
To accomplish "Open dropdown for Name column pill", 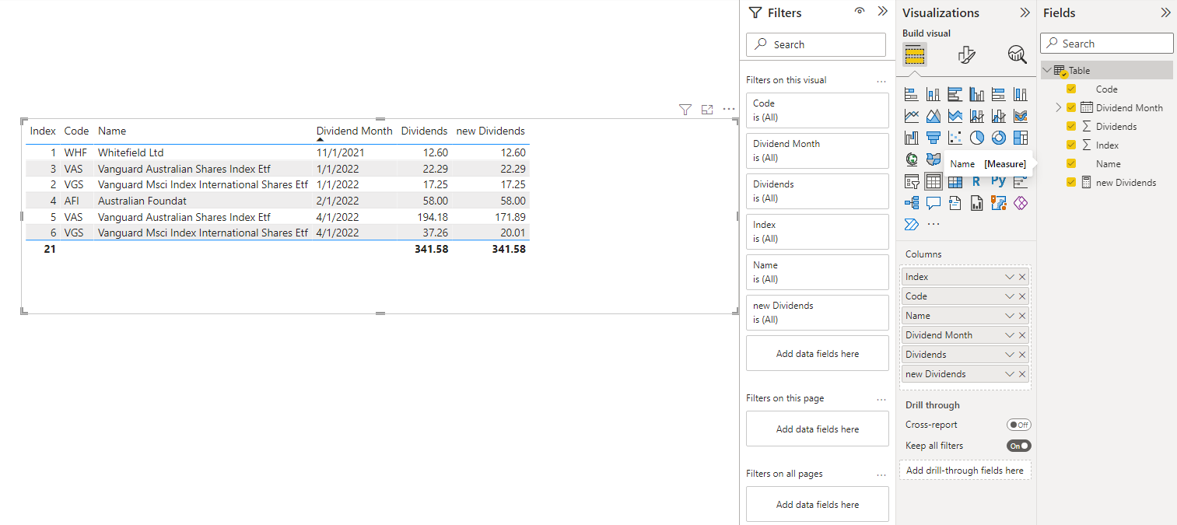I will pyautogui.click(x=1010, y=316).
